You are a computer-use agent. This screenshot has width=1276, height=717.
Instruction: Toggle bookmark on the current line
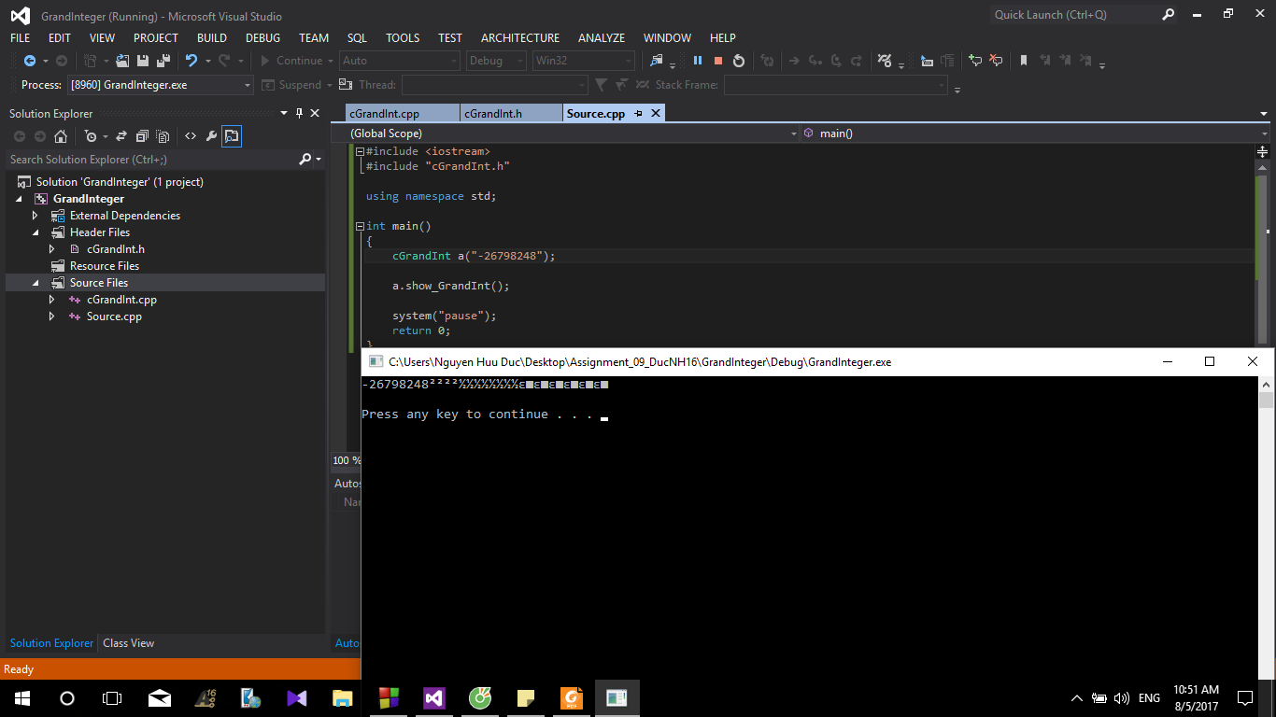coord(1024,61)
